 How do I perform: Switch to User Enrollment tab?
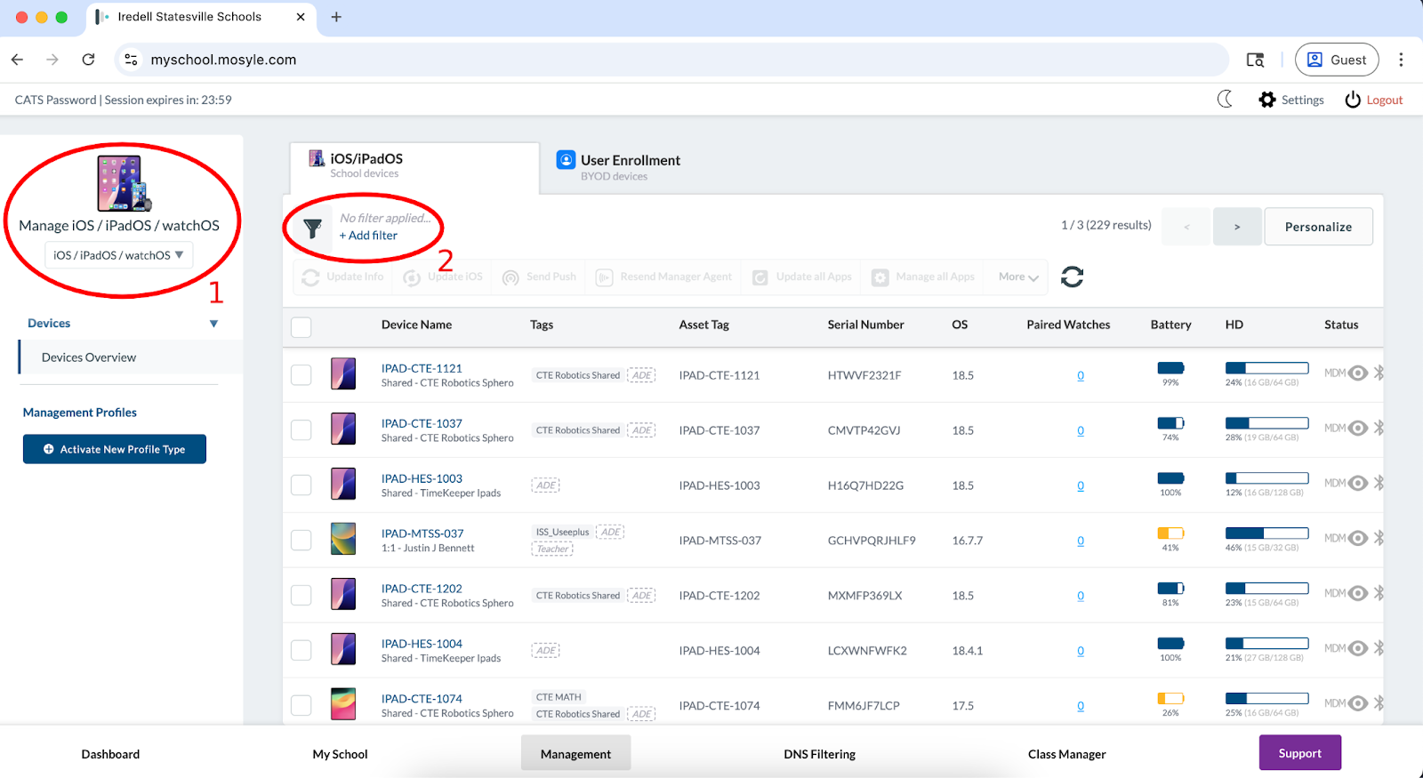coord(618,166)
